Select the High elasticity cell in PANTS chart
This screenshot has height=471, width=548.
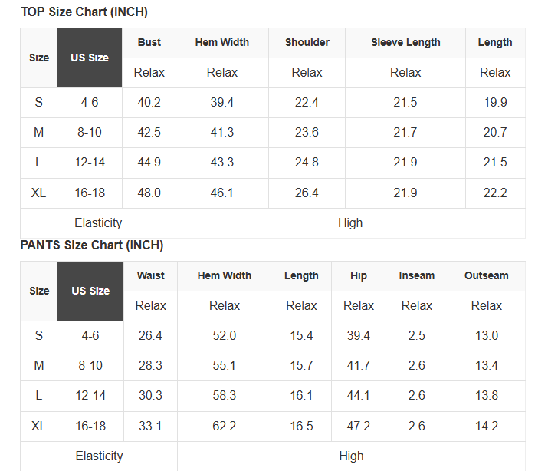click(351, 456)
